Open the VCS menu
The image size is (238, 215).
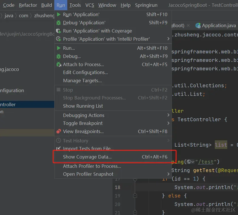pos(90,5)
